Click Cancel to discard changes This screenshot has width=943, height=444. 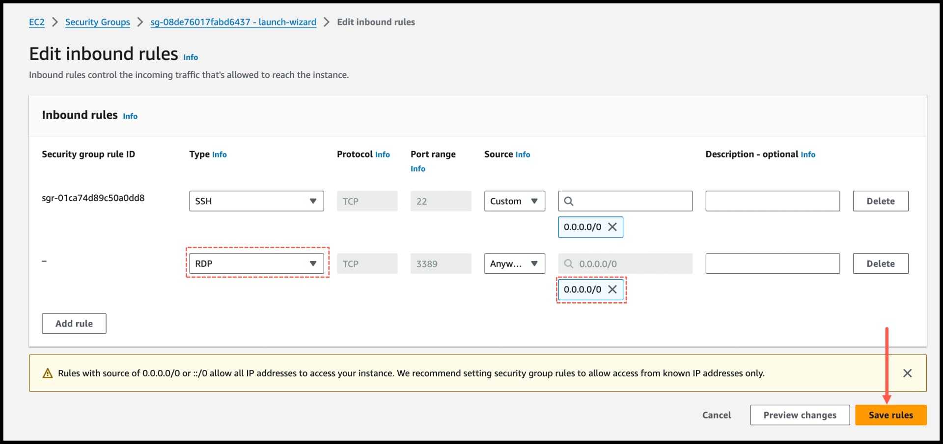pyautogui.click(x=716, y=415)
